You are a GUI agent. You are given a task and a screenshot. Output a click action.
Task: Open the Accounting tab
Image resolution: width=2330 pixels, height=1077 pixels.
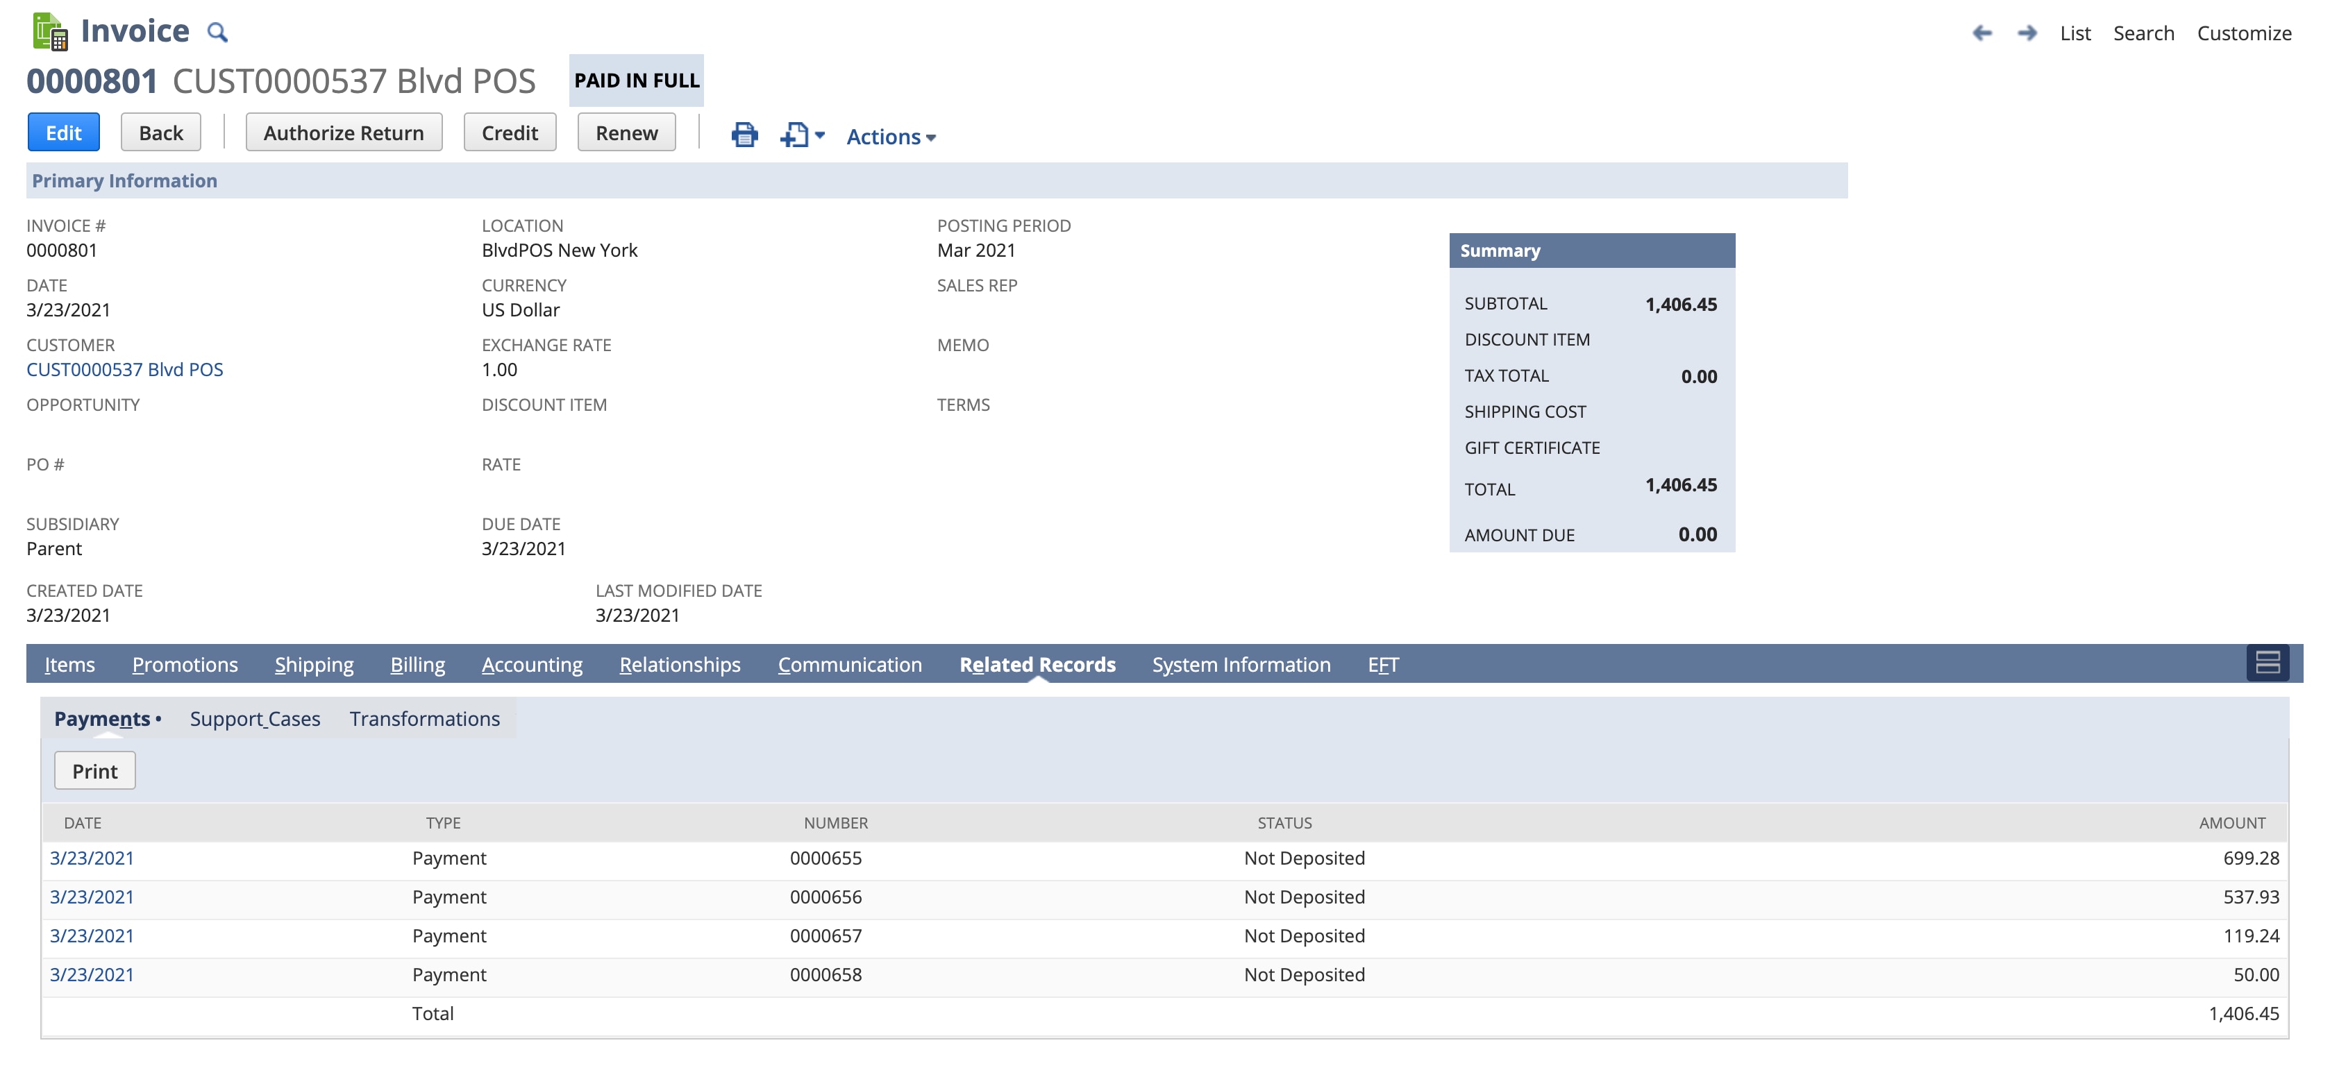pyautogui.click(x=532, y=665)
